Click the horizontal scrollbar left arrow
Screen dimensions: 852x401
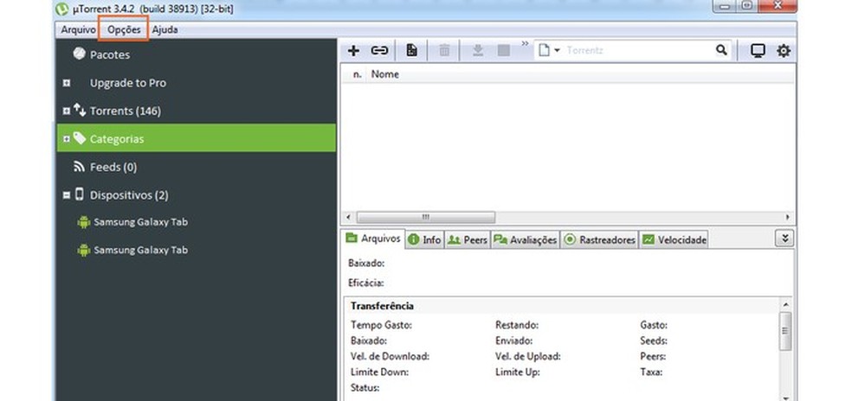pos(348,217)
